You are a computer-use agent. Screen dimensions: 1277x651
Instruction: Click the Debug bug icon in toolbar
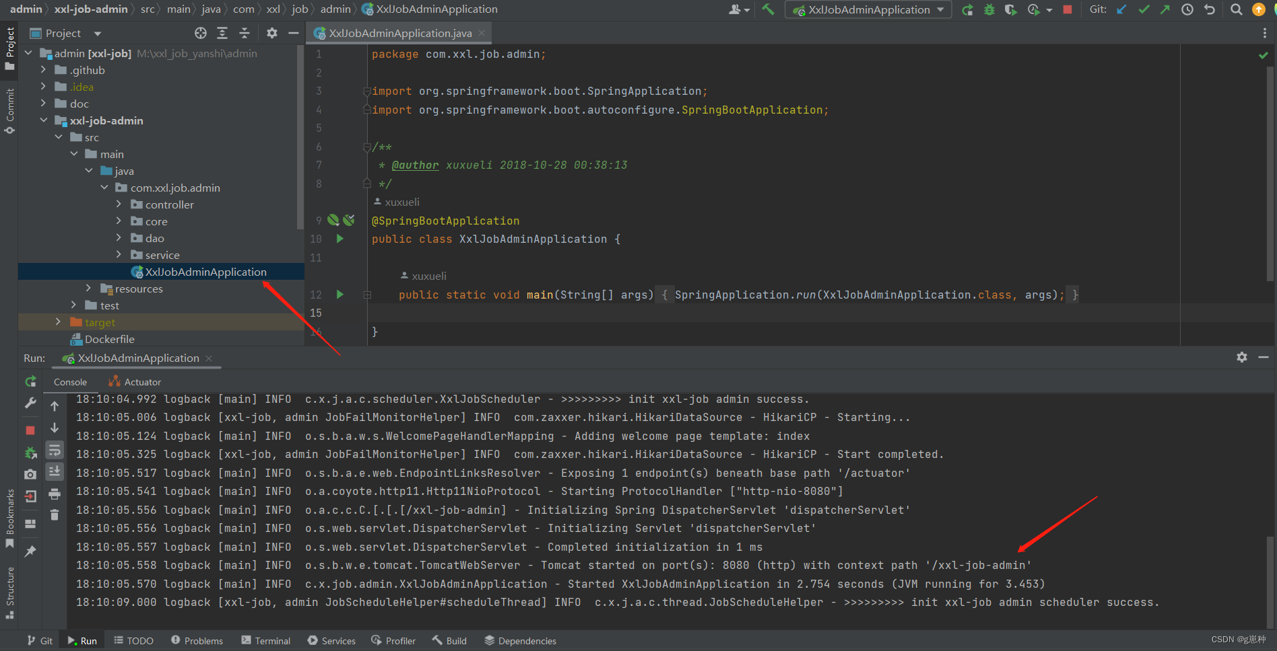pyautogui.click(x=989, y=9)
